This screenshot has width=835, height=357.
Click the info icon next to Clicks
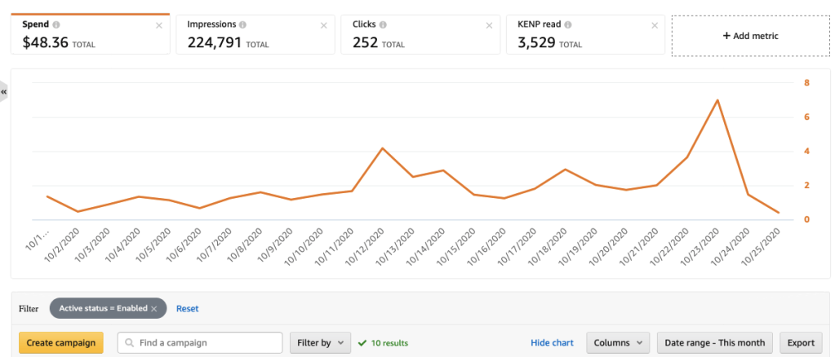pyautogui.click(x=384, y=25)
